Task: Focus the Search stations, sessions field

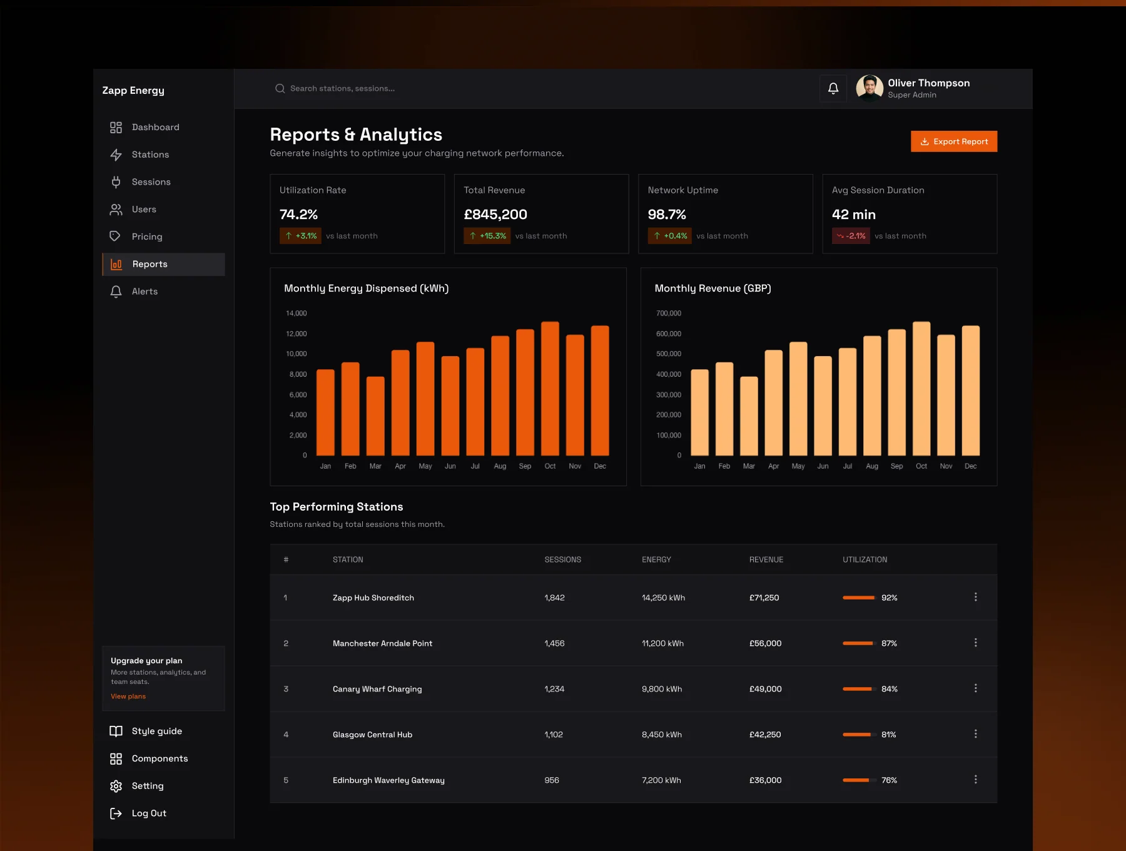Action: coord(342,89)
